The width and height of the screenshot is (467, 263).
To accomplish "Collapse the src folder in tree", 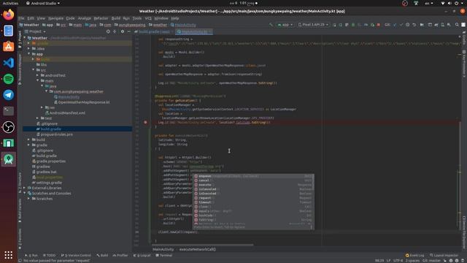I will coord(34,70).
